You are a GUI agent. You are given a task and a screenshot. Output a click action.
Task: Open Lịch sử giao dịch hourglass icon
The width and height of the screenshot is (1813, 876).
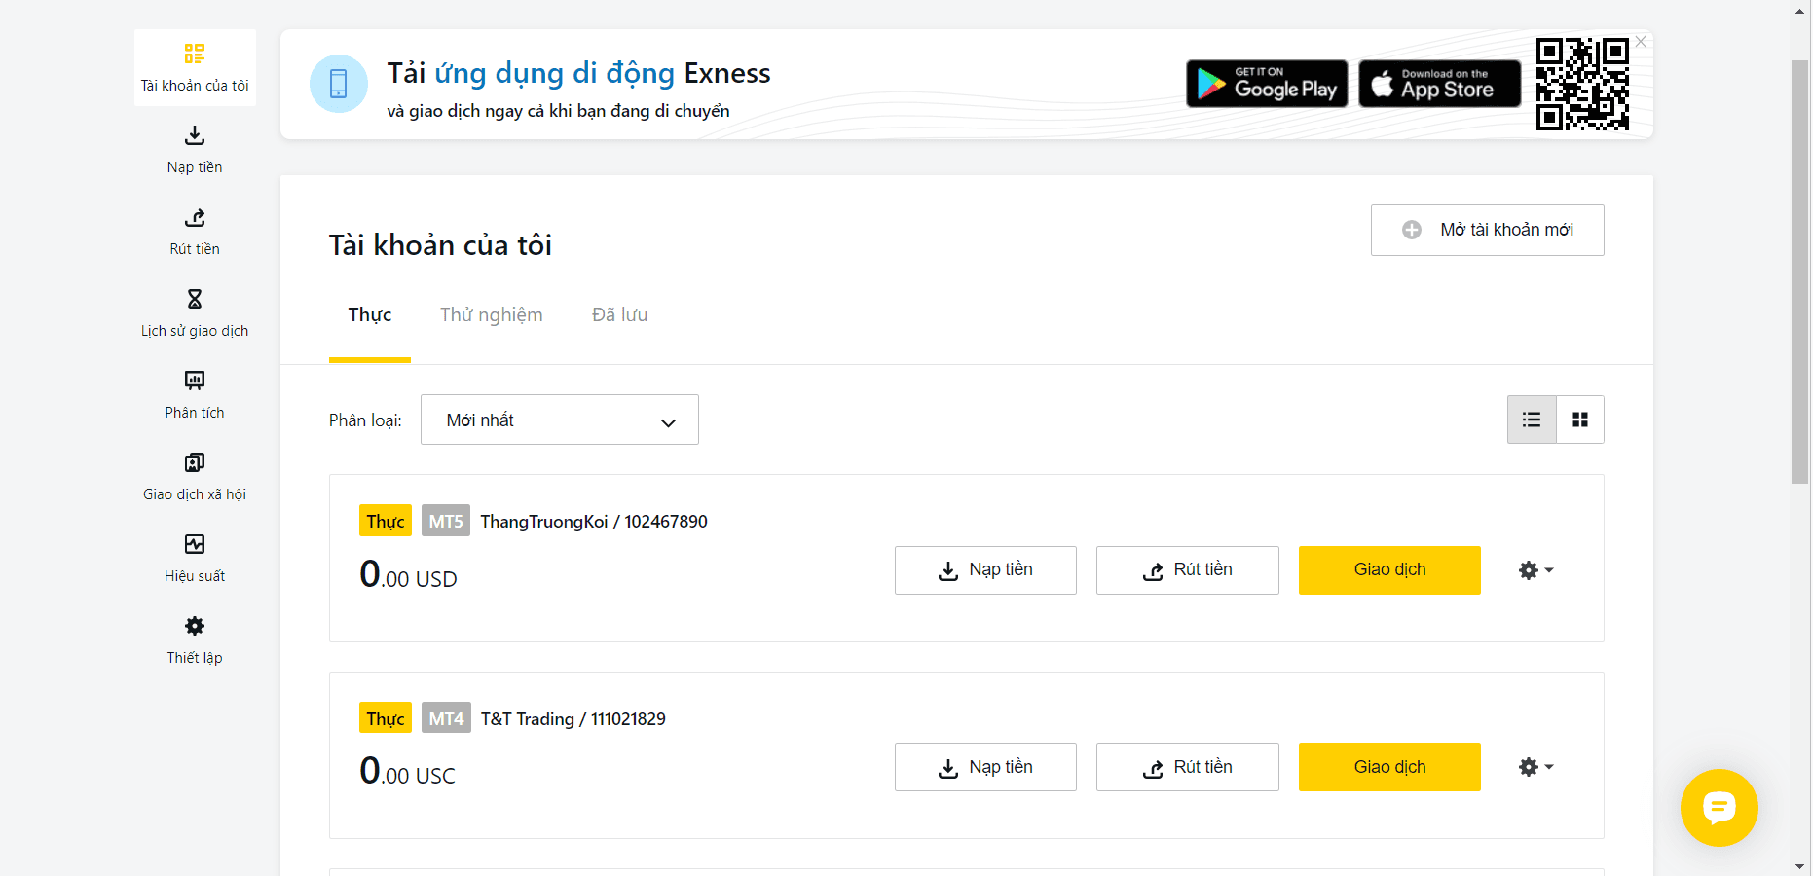point(195,299)
